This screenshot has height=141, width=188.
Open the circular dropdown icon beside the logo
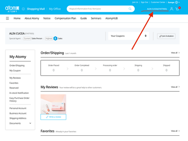[x=23, y=9]
